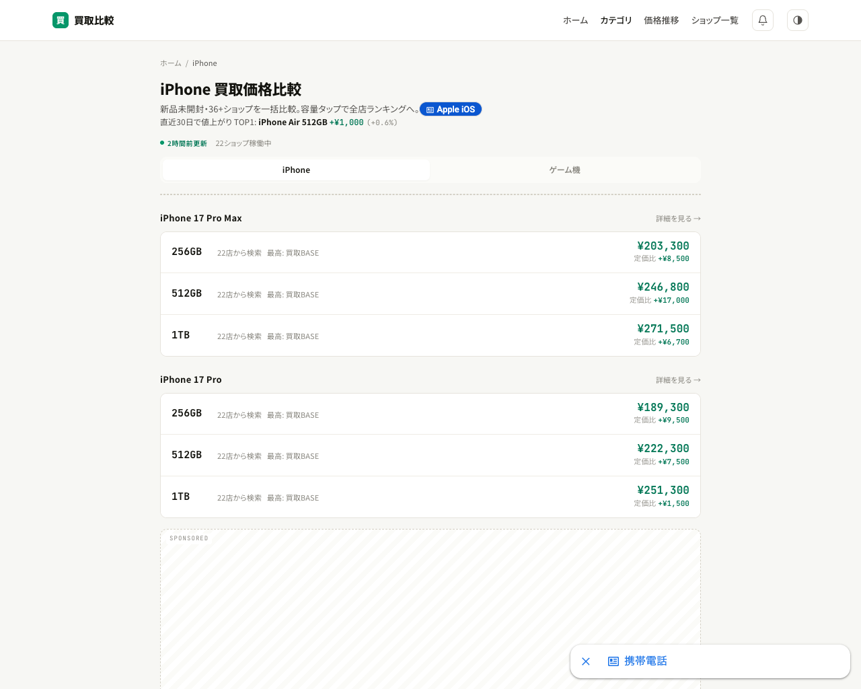Screen dimensions: 861x689
Task: Click the ホーム breadcrumb link
Action: tap(171, 63)
